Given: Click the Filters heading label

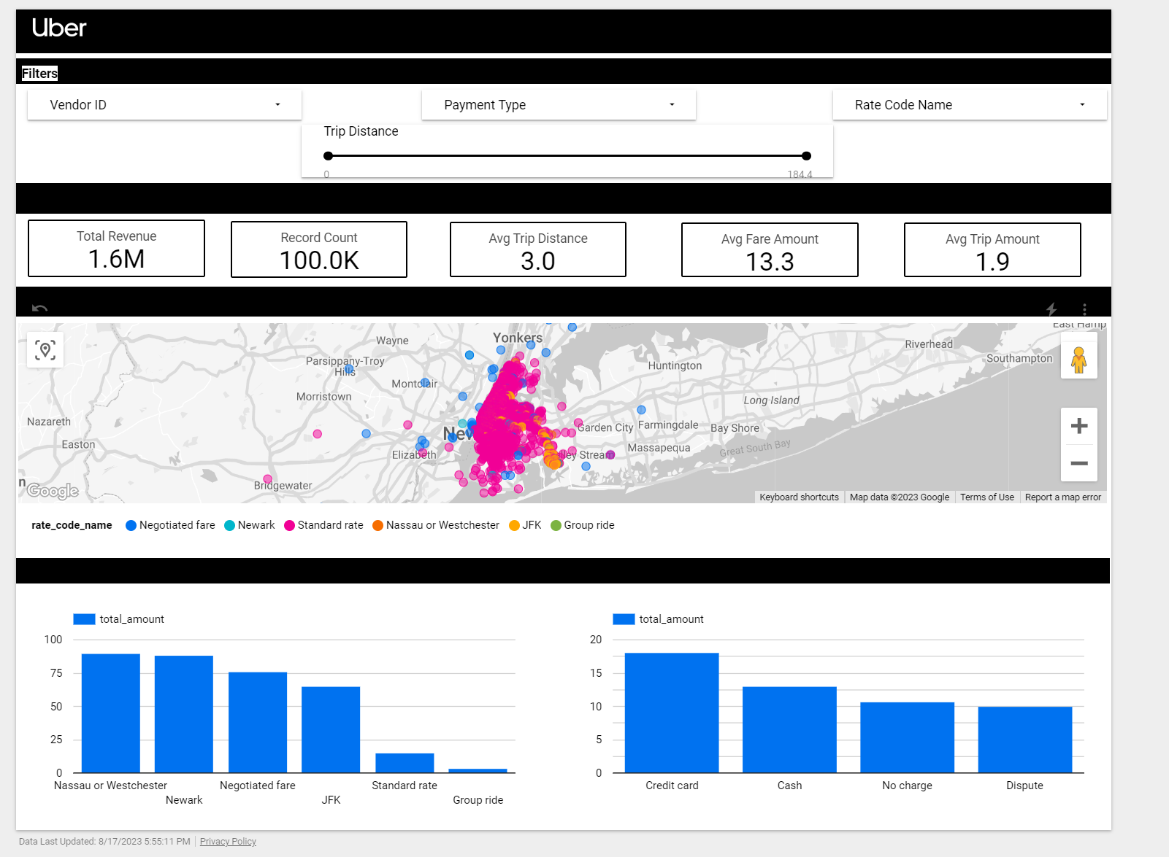Looking at the screenshot, I should click(x=39, y=74).
